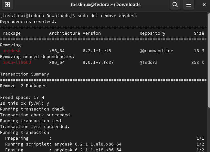
Task: Click the 'Running transaction test' line
Action: point(31,121)
